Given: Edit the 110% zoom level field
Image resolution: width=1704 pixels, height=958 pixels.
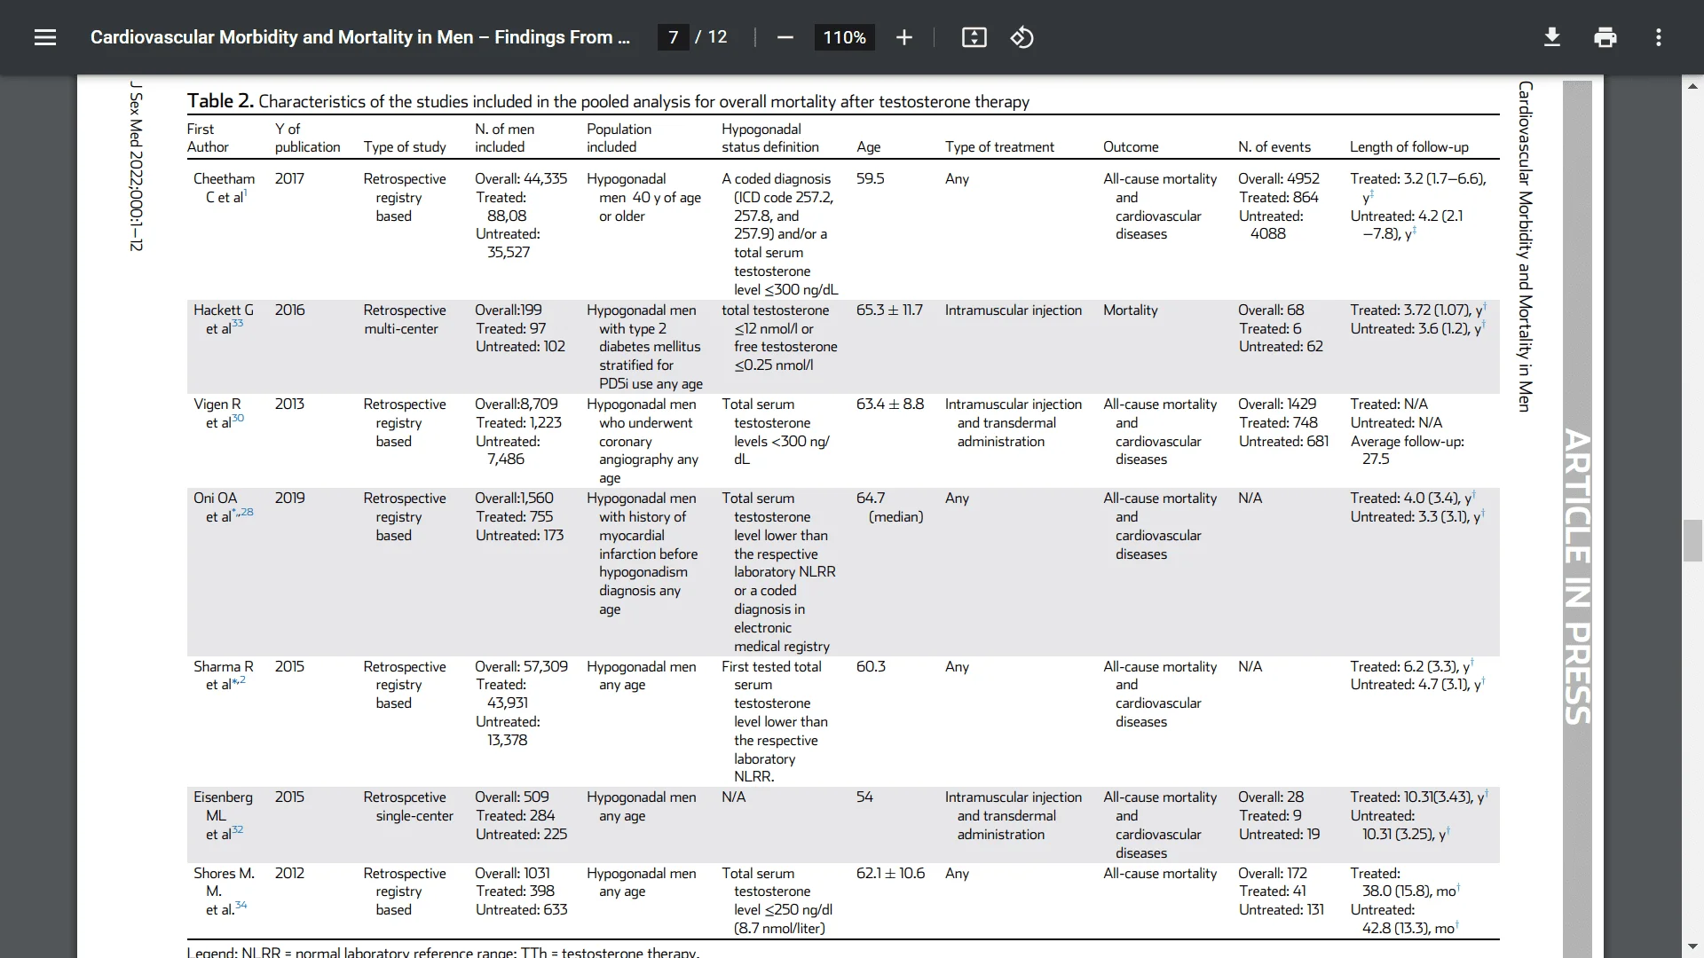Looking at the screenshot, I should pyautogui.click(x=844, y=37).
